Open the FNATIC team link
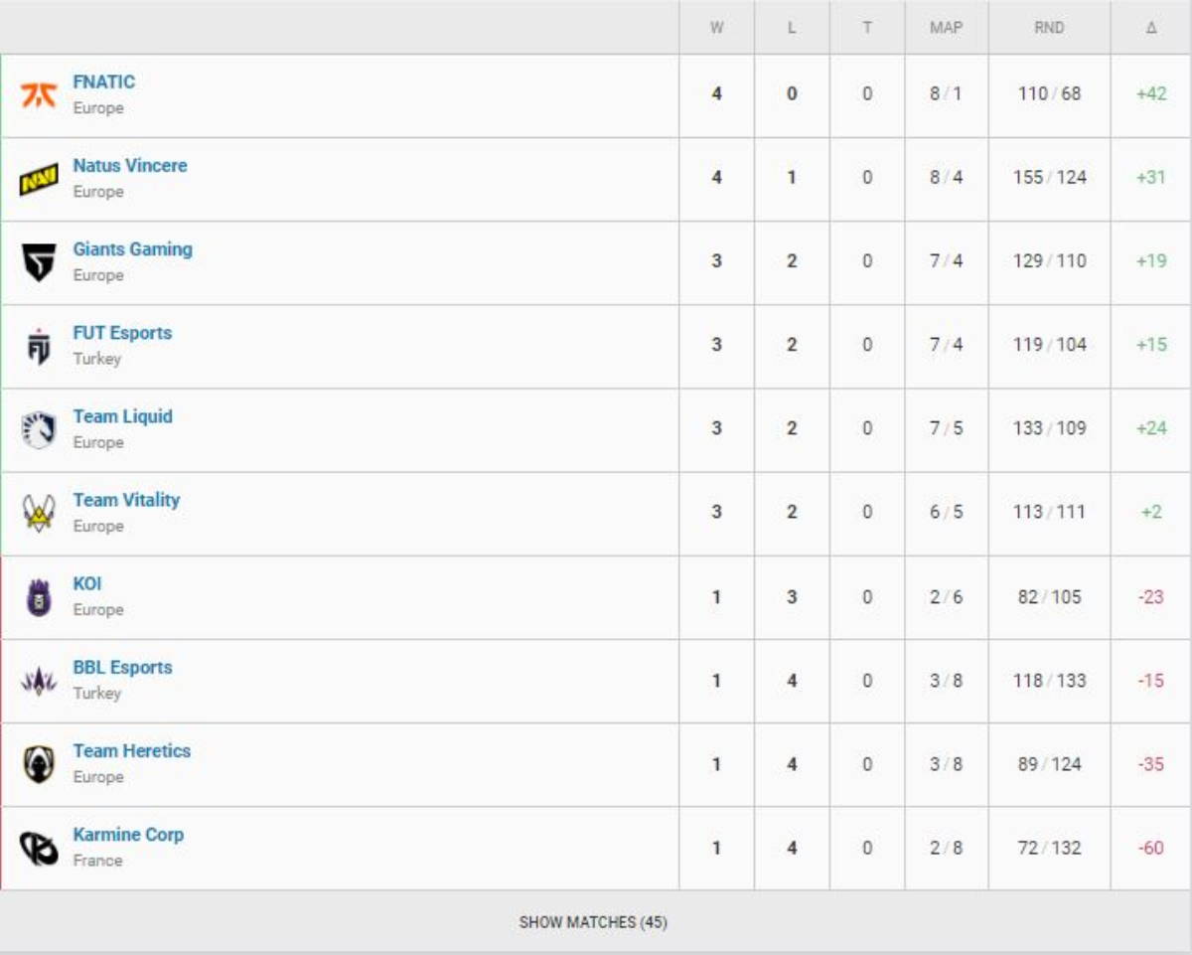Image resolution: width=1192 pixels, height=955 pixels. pyautogui.click(x=104, y=82)
